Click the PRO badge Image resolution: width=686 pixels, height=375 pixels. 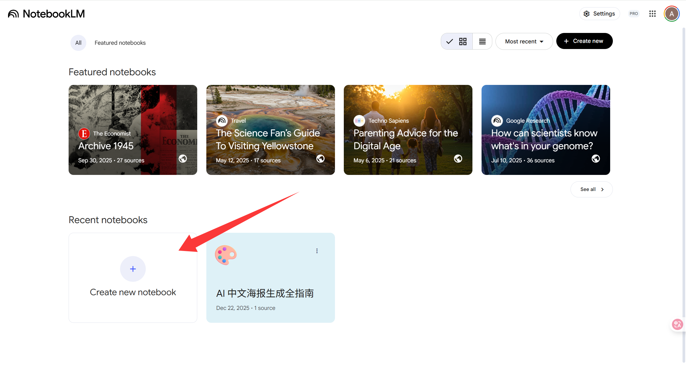coord(633,14)
